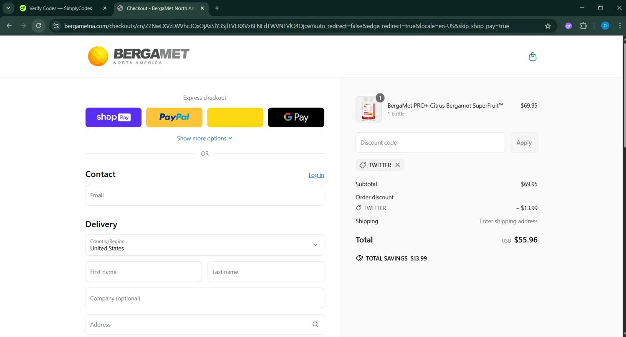View site information icon in address bar
This screenshot has width=626, height=337.
56,26
